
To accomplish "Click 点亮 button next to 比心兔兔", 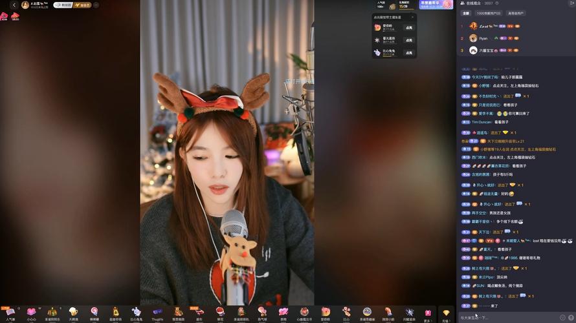I will tap(408, 52).
